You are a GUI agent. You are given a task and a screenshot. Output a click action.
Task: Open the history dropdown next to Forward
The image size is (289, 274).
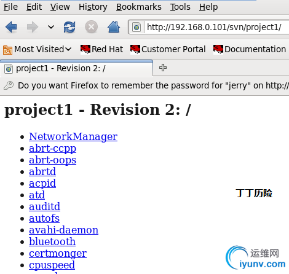click(x=51, y=27)
